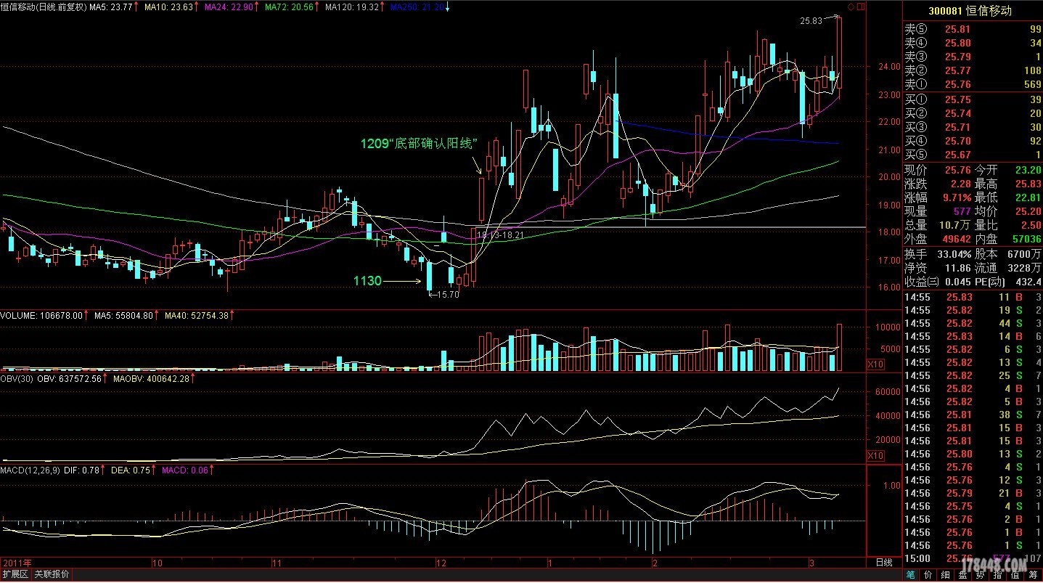
Task: Click month 11 on the date axis
Action: [x=276, y=563]
